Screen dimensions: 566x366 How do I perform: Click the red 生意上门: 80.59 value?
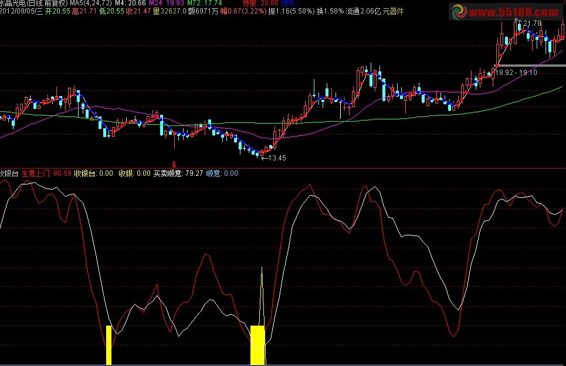[46, 173]
